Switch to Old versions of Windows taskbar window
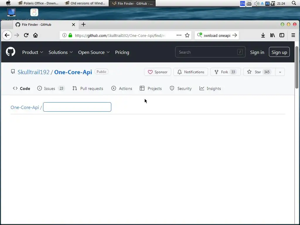300x225 pixels. 85,3
